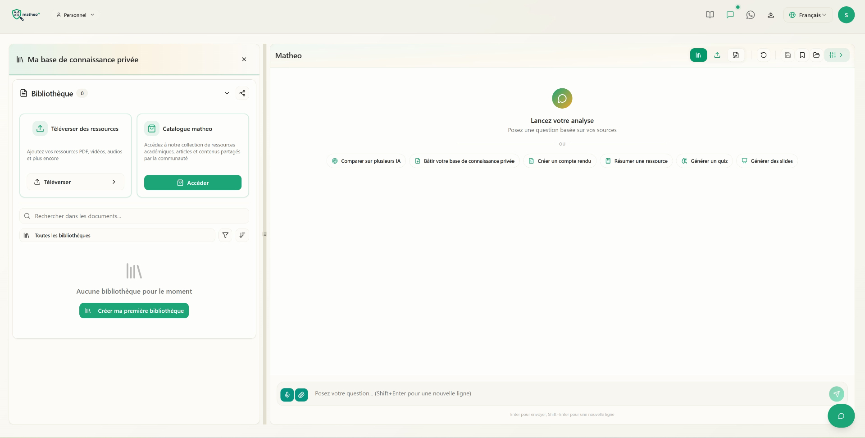The image size is (865, 438).
Task: Click the Matheo logo in the header
Action: point(26,15)
